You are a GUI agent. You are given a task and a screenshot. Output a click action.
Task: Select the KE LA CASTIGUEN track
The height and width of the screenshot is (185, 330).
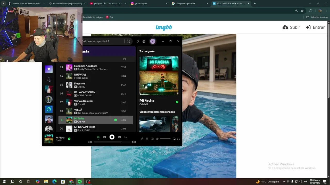(96, 94)
